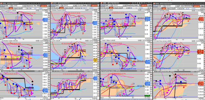Click play arrow in E-mini NASDAQ100 title bar
Image resolution: width=205 pixels, height=100 pixels.
(x=184, y=4)
